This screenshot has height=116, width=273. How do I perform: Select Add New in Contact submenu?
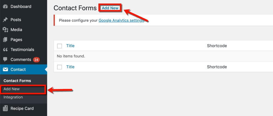point(12,89)
